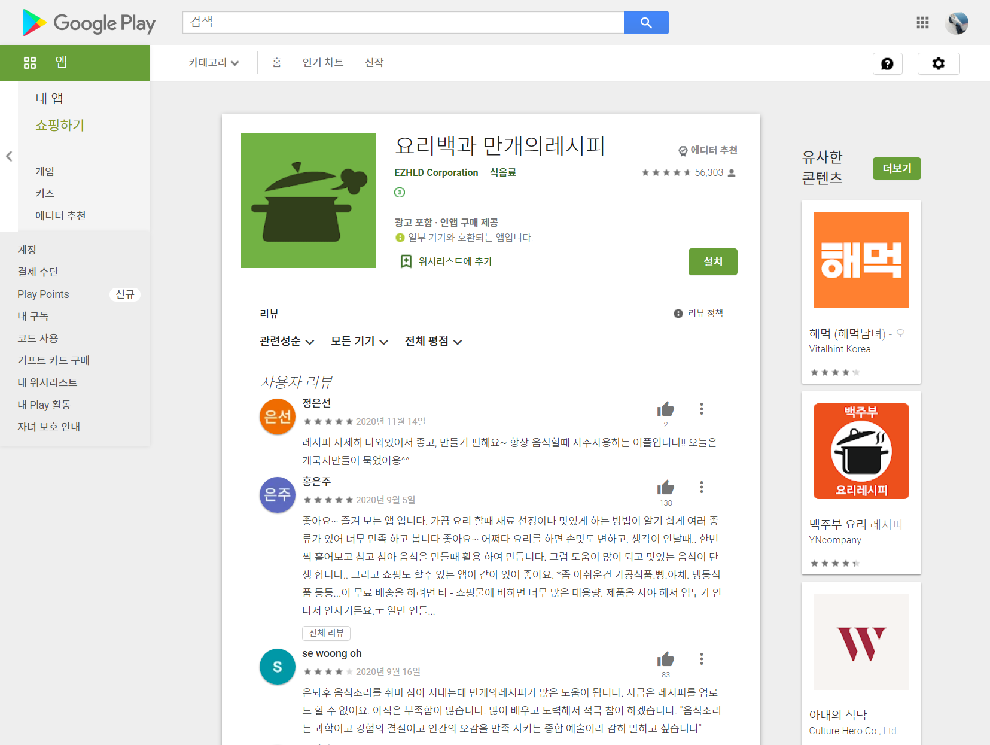The width and height of the screenshot is (990, 745).
Task: Go to the 신작 tab
Action: pos(374,63)
